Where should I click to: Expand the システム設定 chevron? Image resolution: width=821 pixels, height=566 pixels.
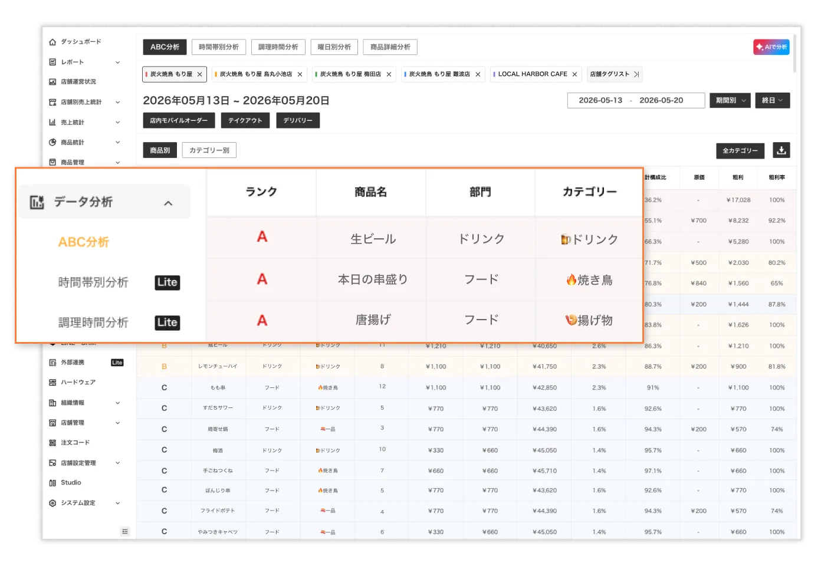tap(118, 503)
